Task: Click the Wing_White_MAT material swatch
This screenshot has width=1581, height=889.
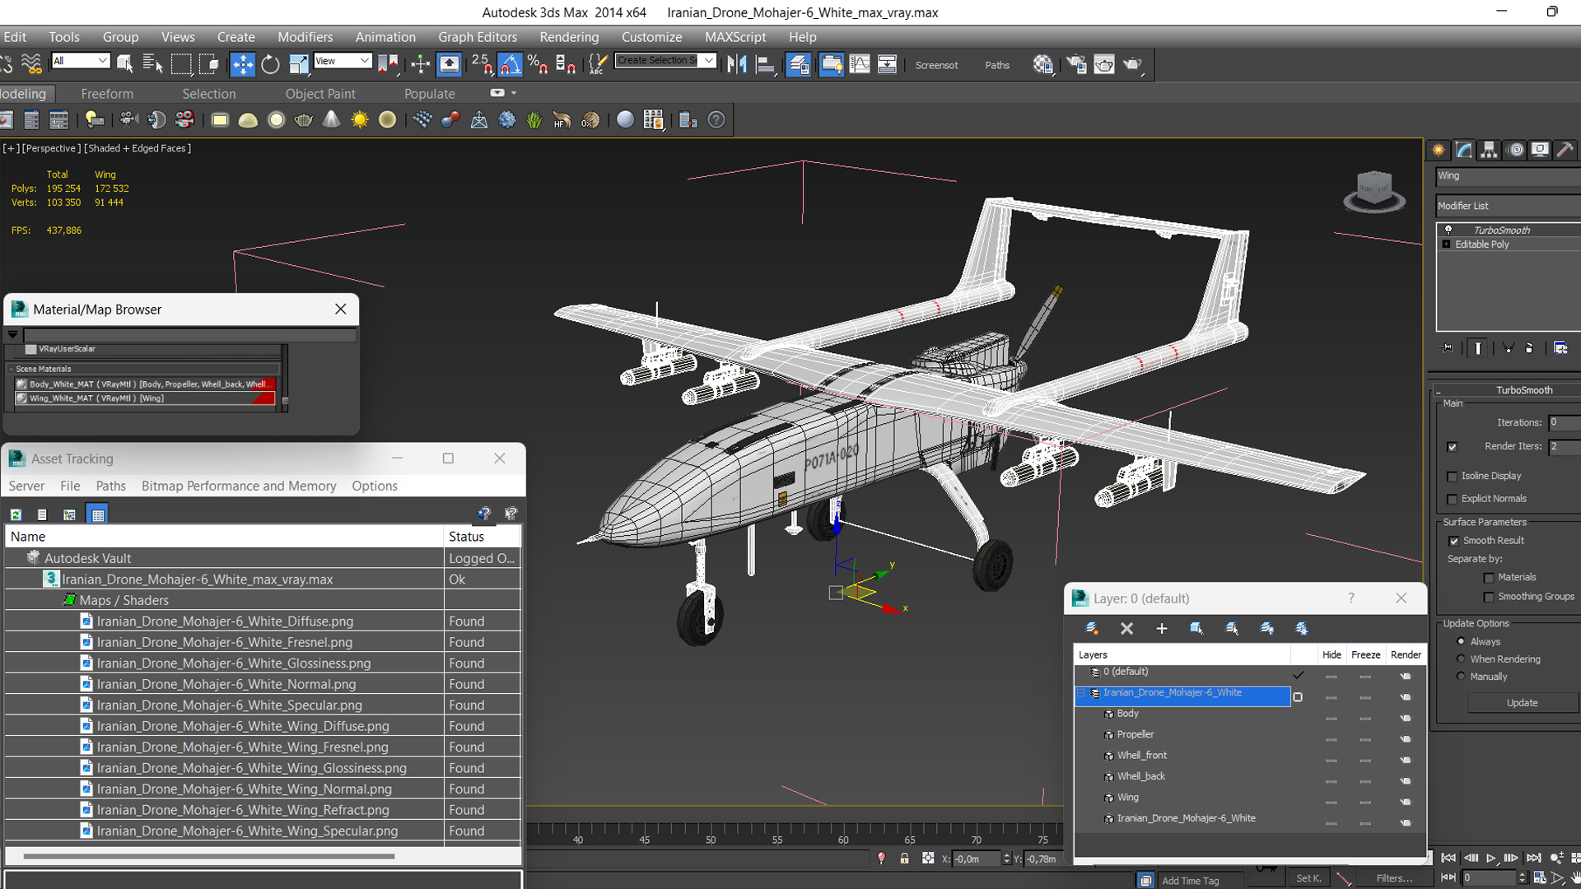Action: pyautogui.click(x=22, y=398)
